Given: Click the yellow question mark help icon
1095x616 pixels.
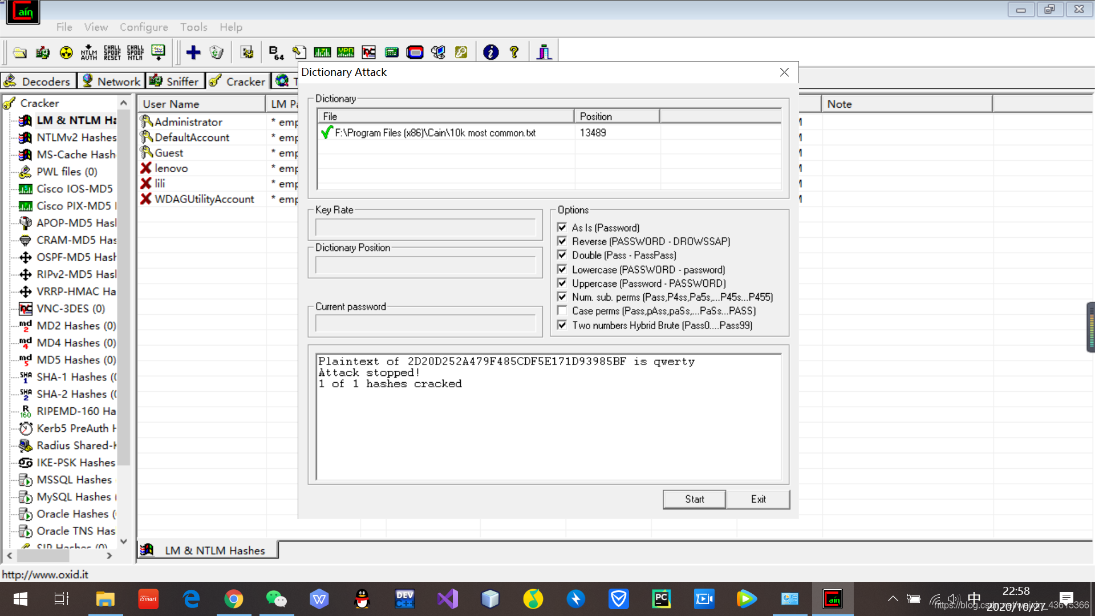Looking at the screenshot, I should tap(514, 52).
